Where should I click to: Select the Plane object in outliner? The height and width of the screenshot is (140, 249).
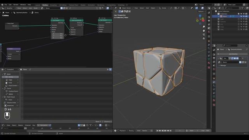click(x=225, y=16)
